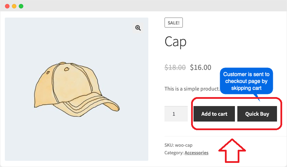This screenshot has width=287, height=167.
Task: Click the cap product image
Action: coord(77,89)
